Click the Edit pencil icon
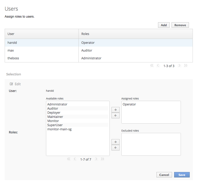 (11, 84)
